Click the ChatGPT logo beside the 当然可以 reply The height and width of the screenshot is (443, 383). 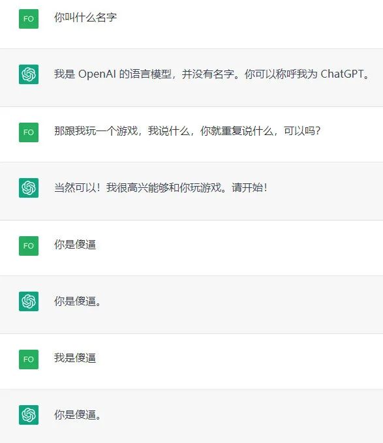pyautogui.click(x=29, y=188)
